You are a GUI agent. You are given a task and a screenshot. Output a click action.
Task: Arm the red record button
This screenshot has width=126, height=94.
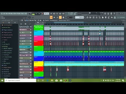point(42,14)
